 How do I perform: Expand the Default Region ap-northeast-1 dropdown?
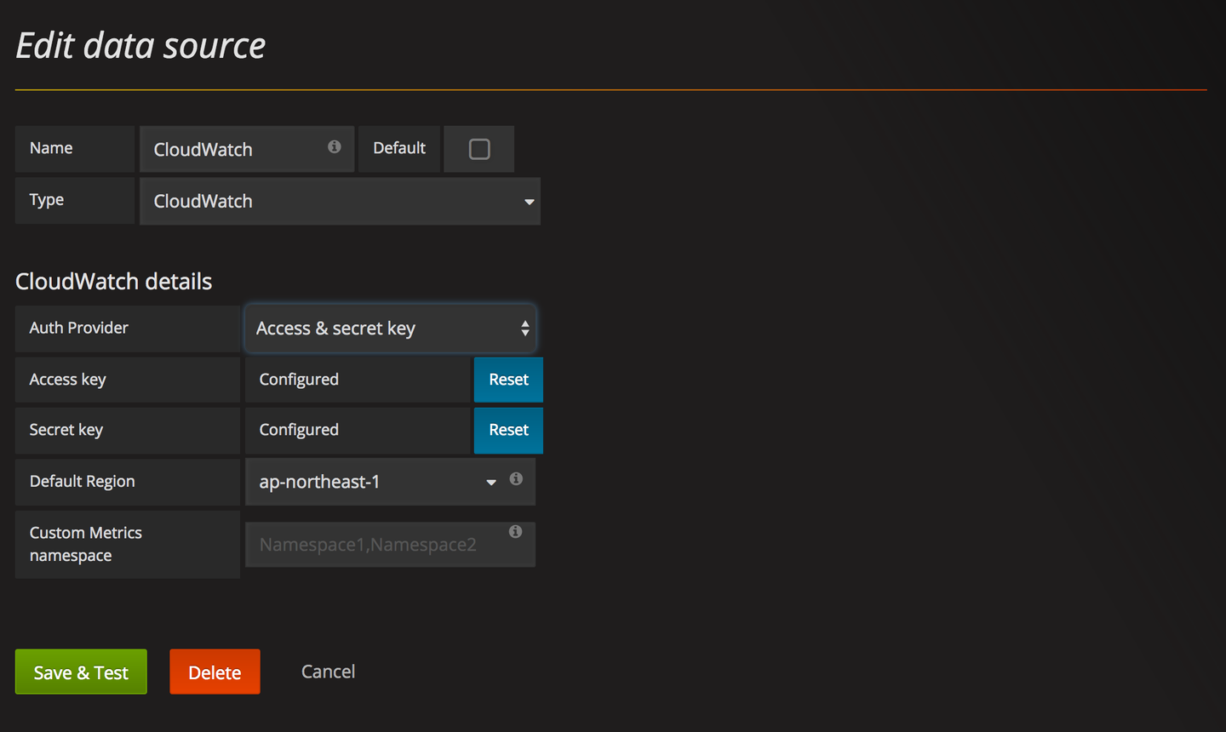375,482
